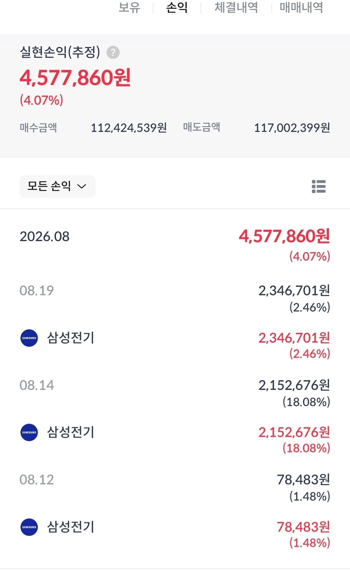The image size is (350, 574).
Task: Select the 손익 tab
Action: [177, 7]
